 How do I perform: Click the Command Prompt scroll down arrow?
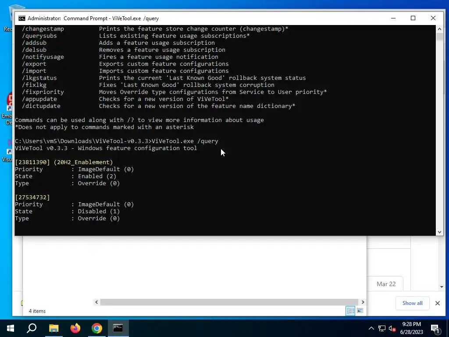pos(439,232)
